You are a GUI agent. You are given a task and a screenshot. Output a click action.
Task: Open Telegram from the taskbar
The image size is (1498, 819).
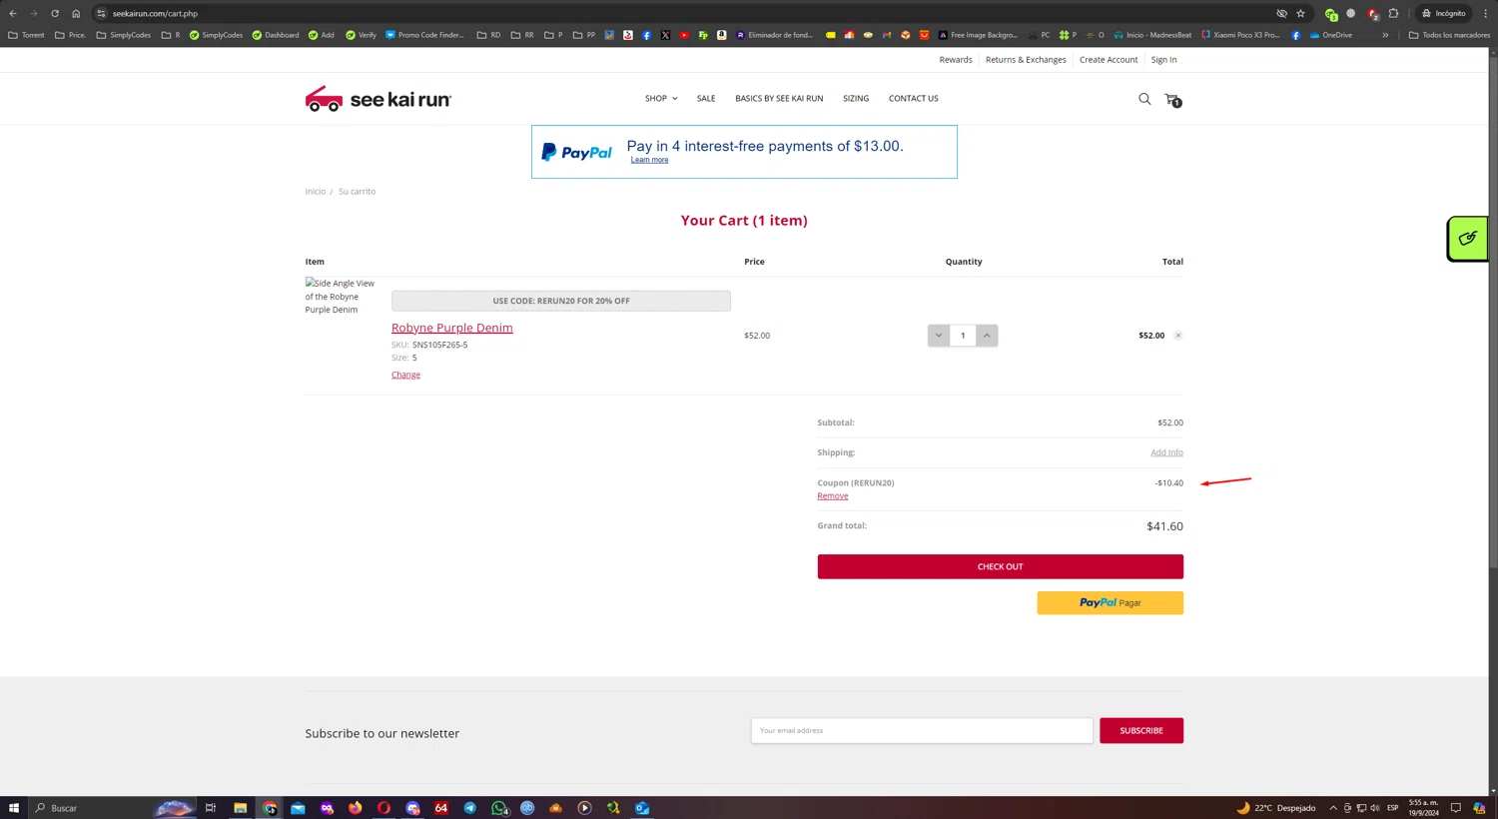(x=469, y=808)
